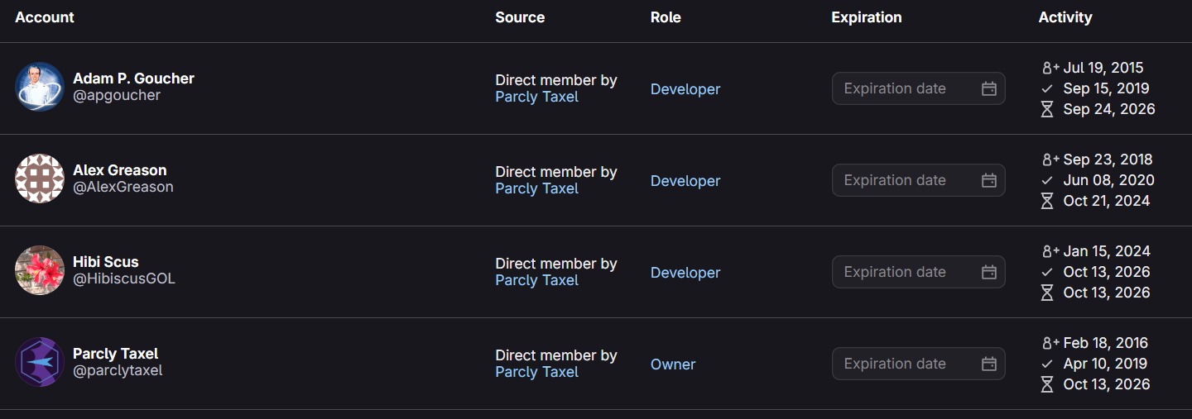Image resolution: width=1192 pixels, height=419 pixels.
Task: Click the Owner role for Parcly Taxel
Action: [x=673, y=364]
